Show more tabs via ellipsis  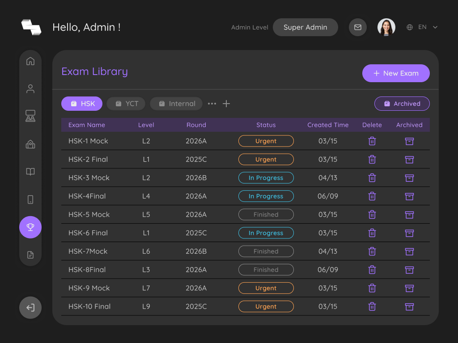pyautogui.click(x=212, y=104)
